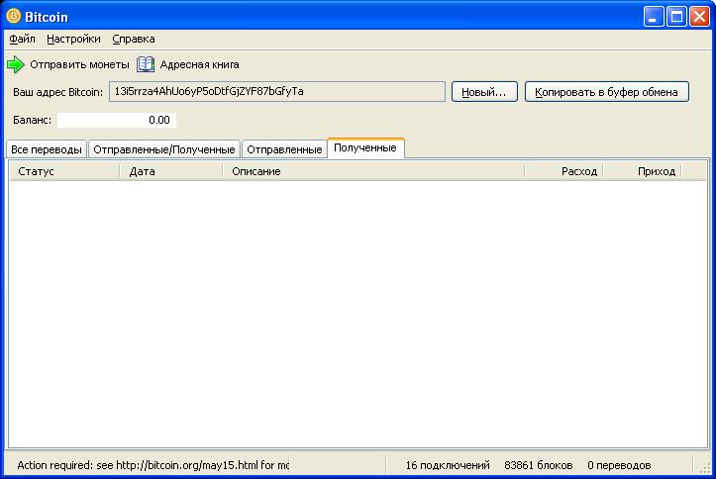Click Копировать в буфер обмена button
The height and width of the screenshot is (479, 716).
pyautogui.click(x=606, y=92)
